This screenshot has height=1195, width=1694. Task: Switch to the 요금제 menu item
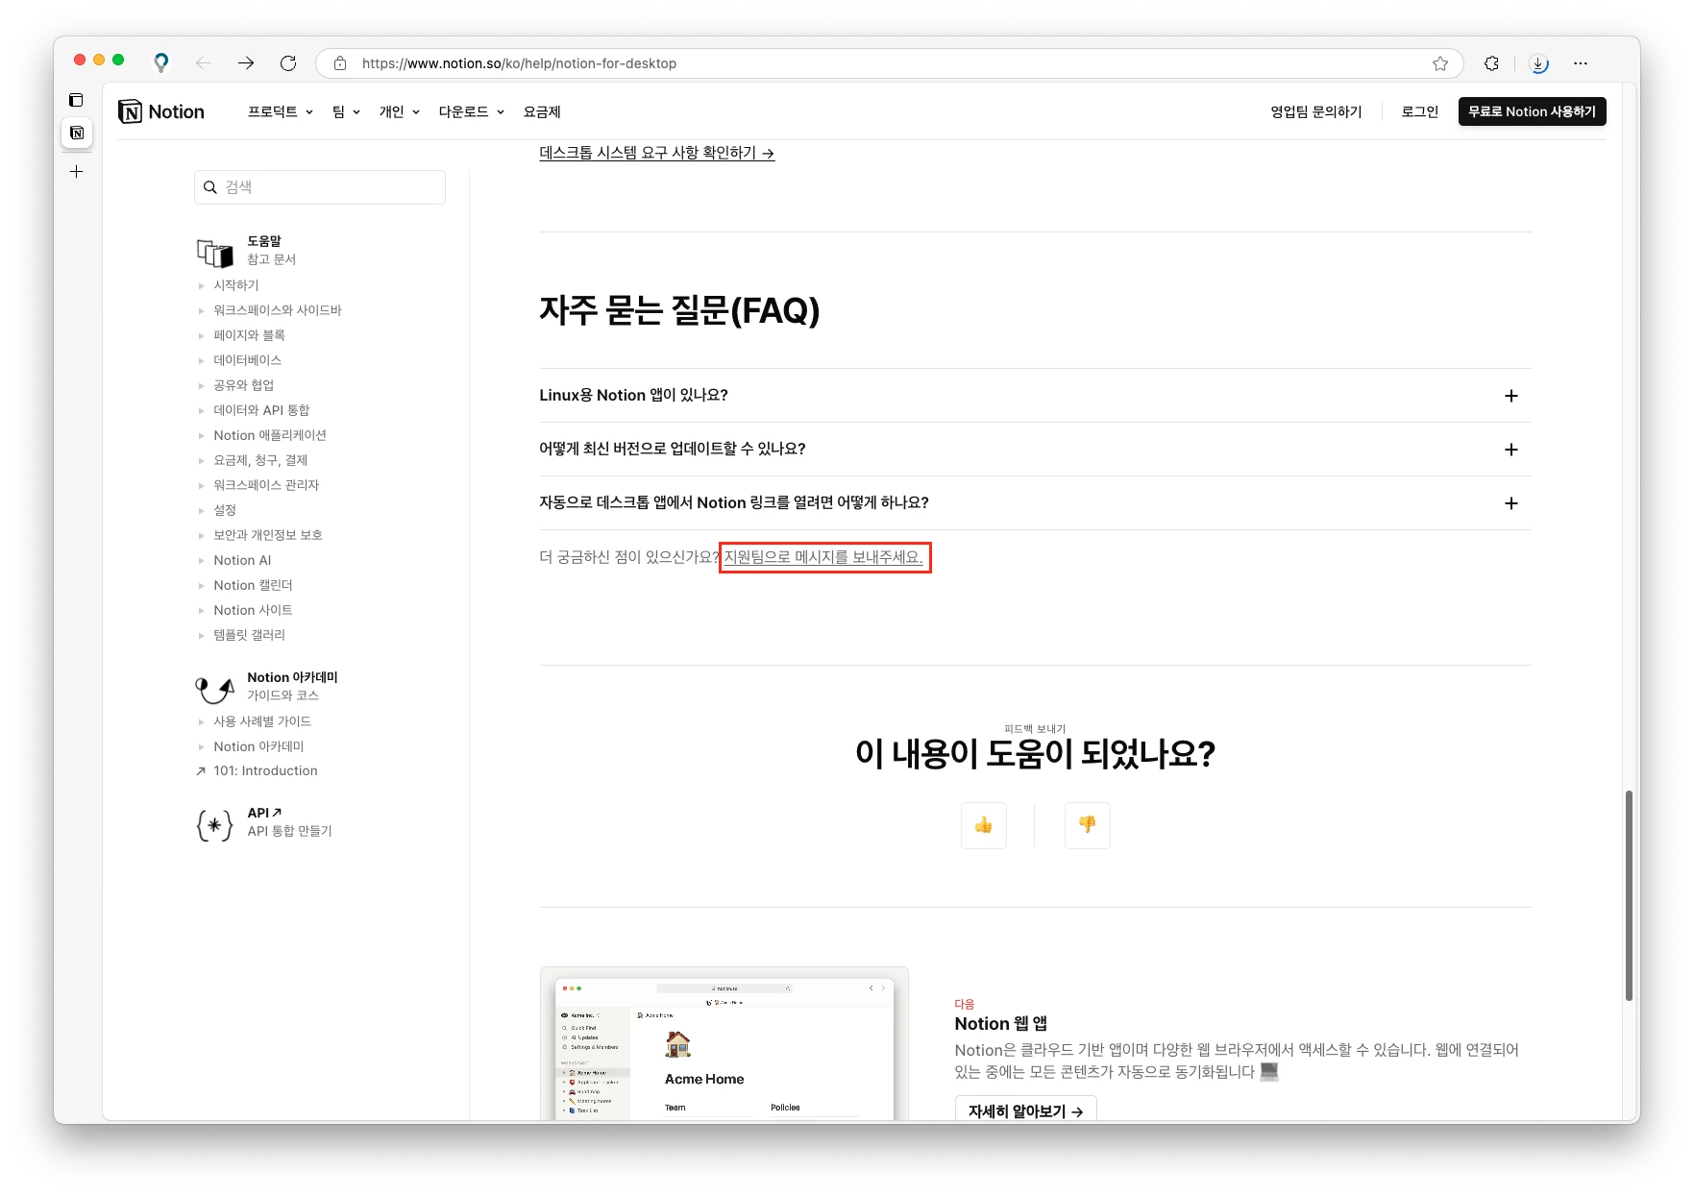(x=541, y=111)
